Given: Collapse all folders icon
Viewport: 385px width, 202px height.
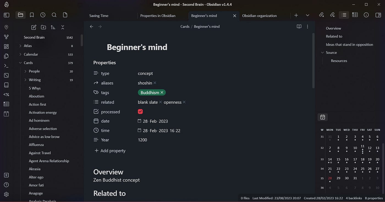Looking at the screenshot, I should pos(63,27).
